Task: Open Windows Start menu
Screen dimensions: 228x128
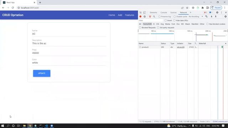Action: click(x=2, y=126)
